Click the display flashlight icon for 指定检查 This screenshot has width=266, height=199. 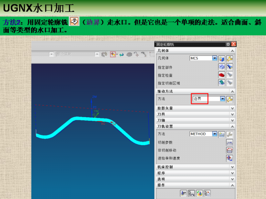(x=230, y=75)
